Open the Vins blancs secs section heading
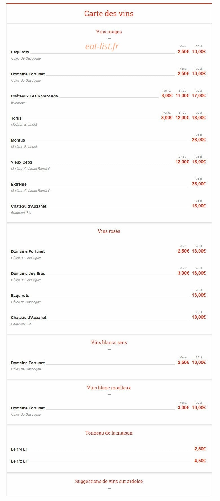 (x=109, y=342)
